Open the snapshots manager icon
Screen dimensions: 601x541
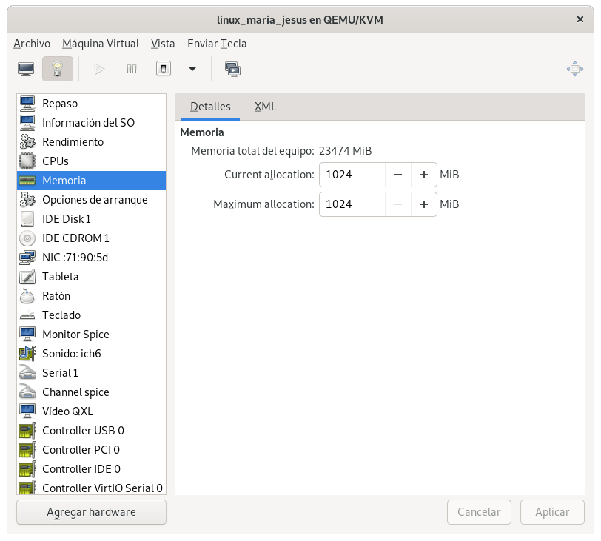(232, 69)
